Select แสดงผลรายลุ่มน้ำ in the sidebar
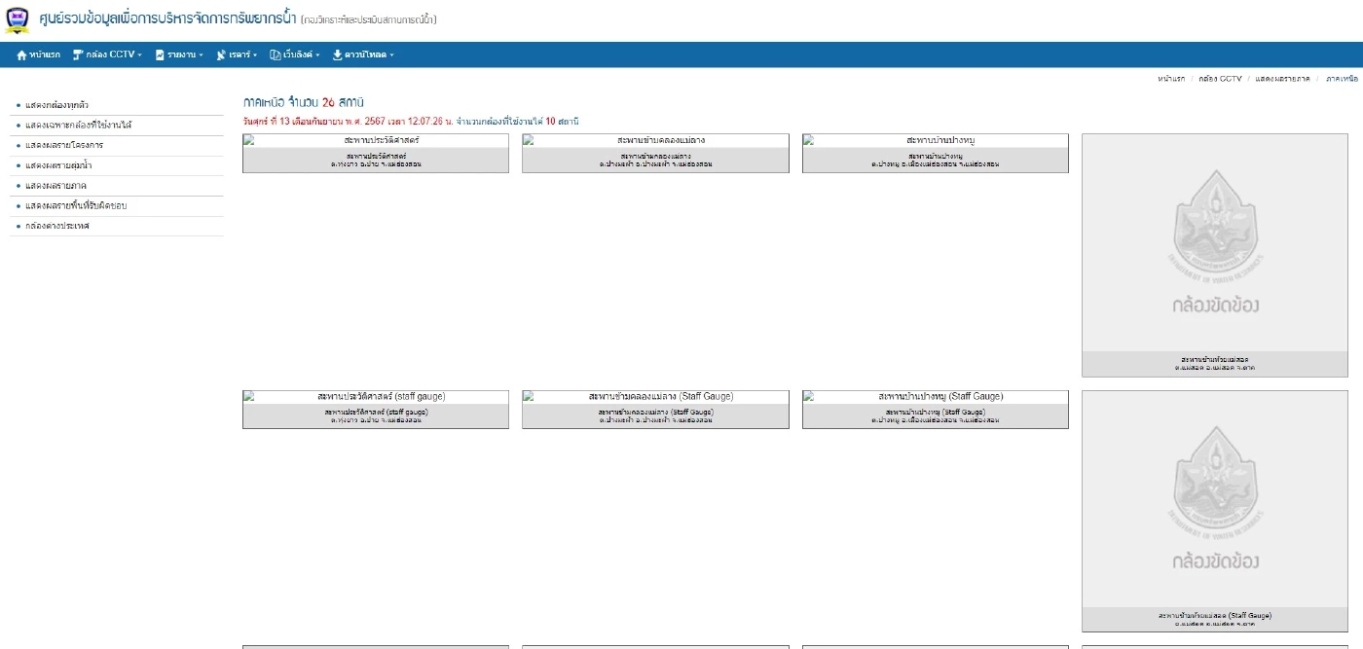Viewport: 1363px width, 649px height. tap(58, 165)
